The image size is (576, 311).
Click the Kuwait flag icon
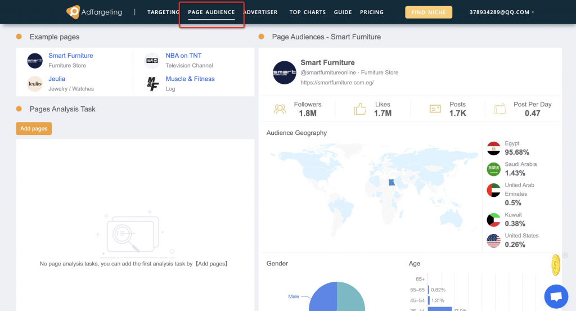[x=493, y=220]
